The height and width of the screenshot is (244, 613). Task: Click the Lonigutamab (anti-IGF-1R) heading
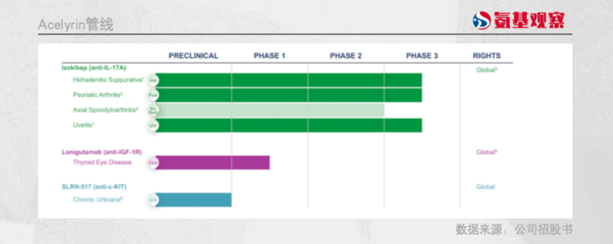(x=102, y=152)
